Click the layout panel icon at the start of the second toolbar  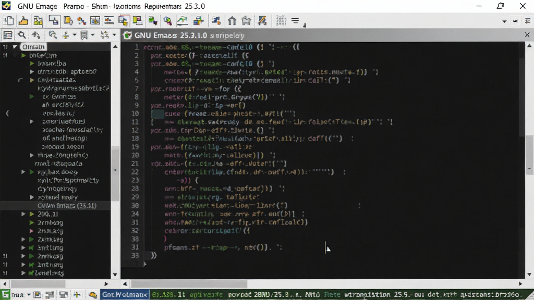(x=8, y=35)
